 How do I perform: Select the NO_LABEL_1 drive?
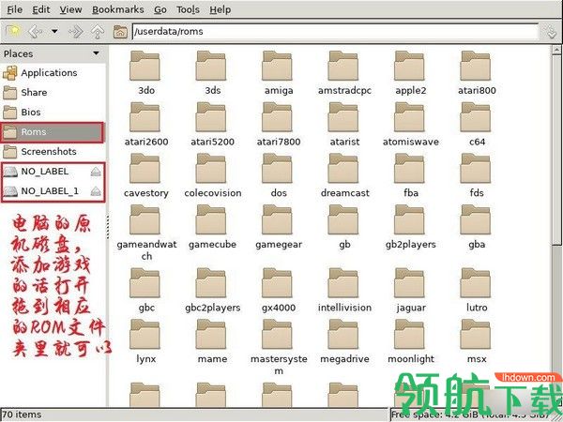[45, 191]
